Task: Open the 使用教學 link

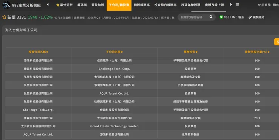Action: (x=264, y=5)
